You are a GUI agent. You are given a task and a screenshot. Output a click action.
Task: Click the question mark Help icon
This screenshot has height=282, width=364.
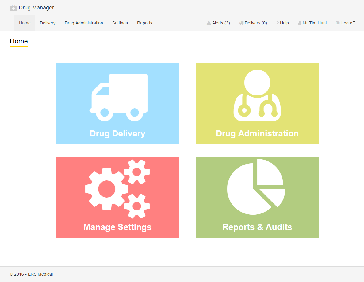click(278, 23)
